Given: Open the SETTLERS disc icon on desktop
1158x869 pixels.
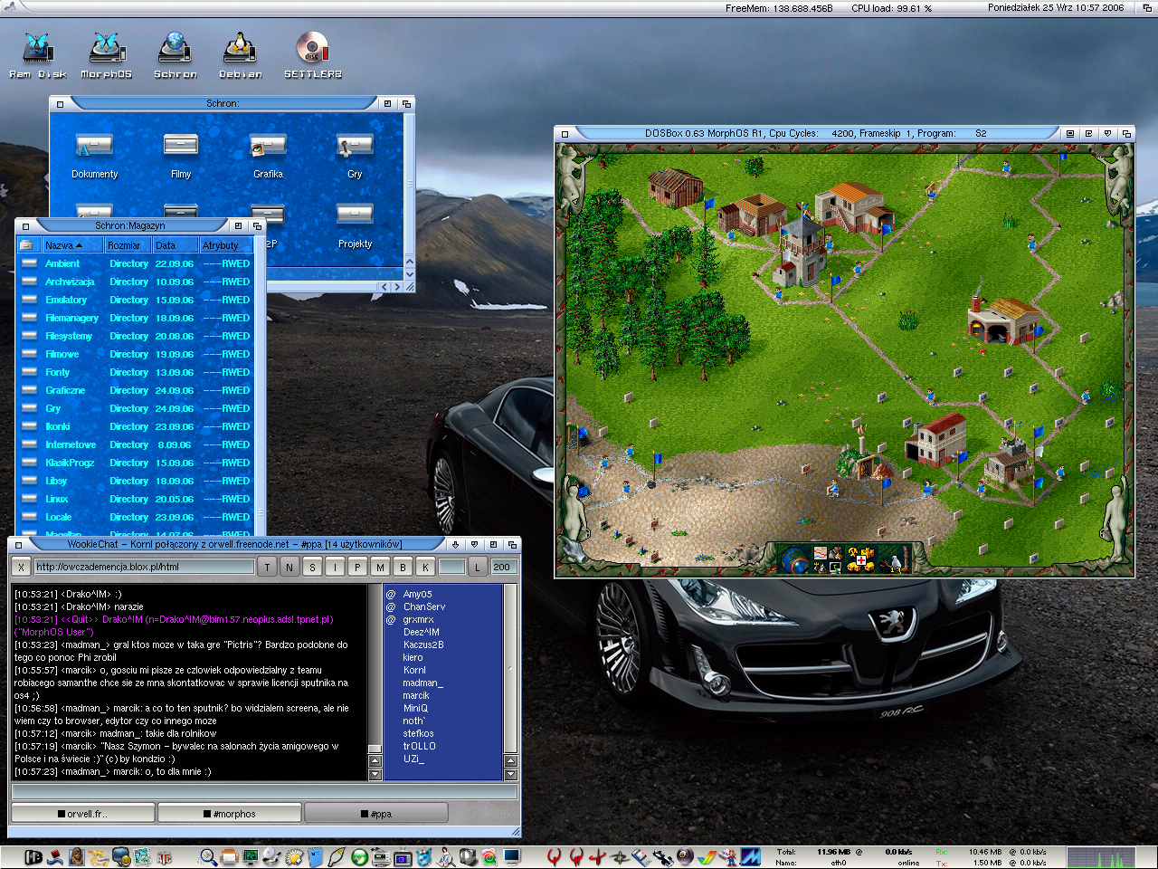Looking at the screenshot, I should click(312, 56).
